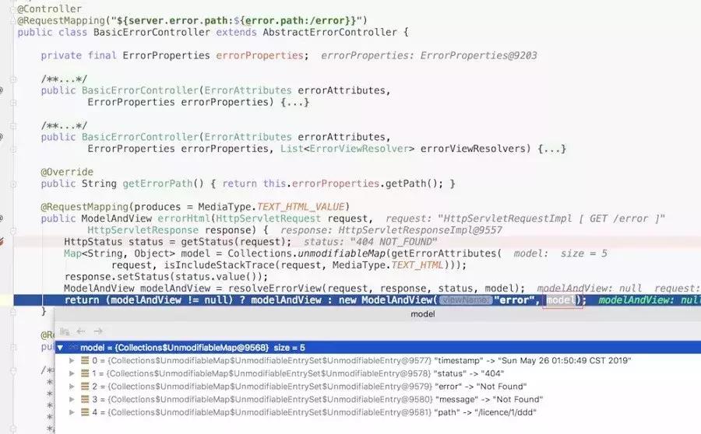Click the hierarchy icon in popup toolbar
701x434 pixels.
click(65, 331)
